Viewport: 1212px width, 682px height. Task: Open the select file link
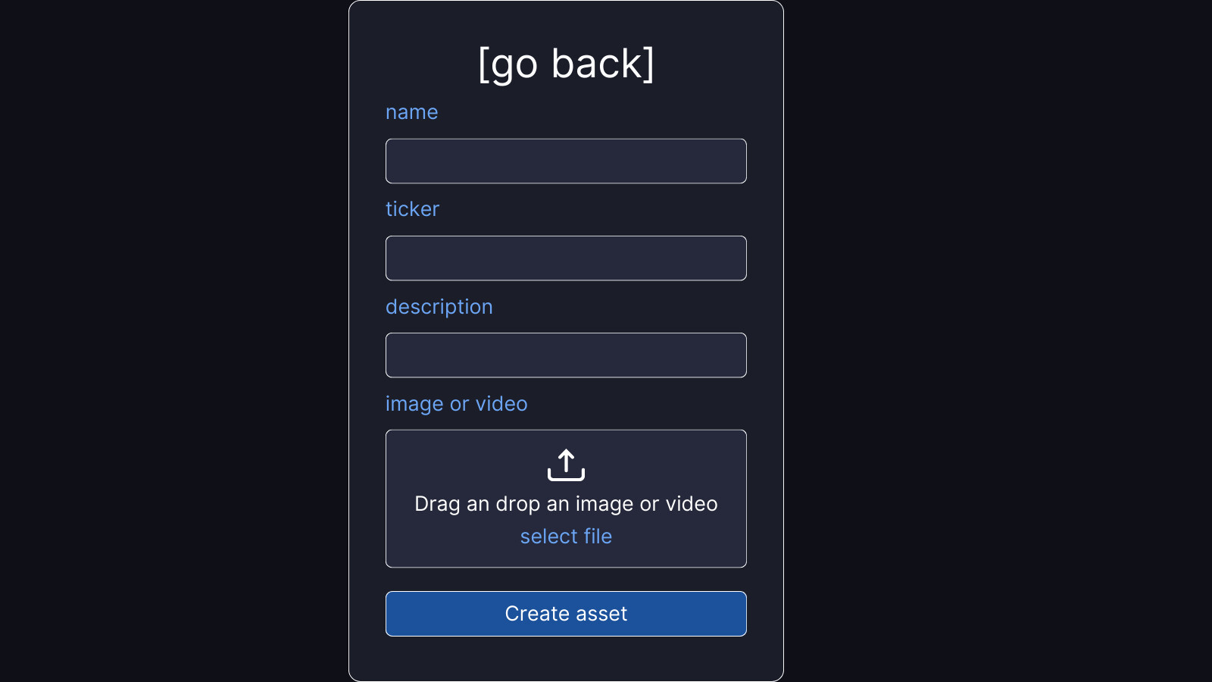point(566,537)
